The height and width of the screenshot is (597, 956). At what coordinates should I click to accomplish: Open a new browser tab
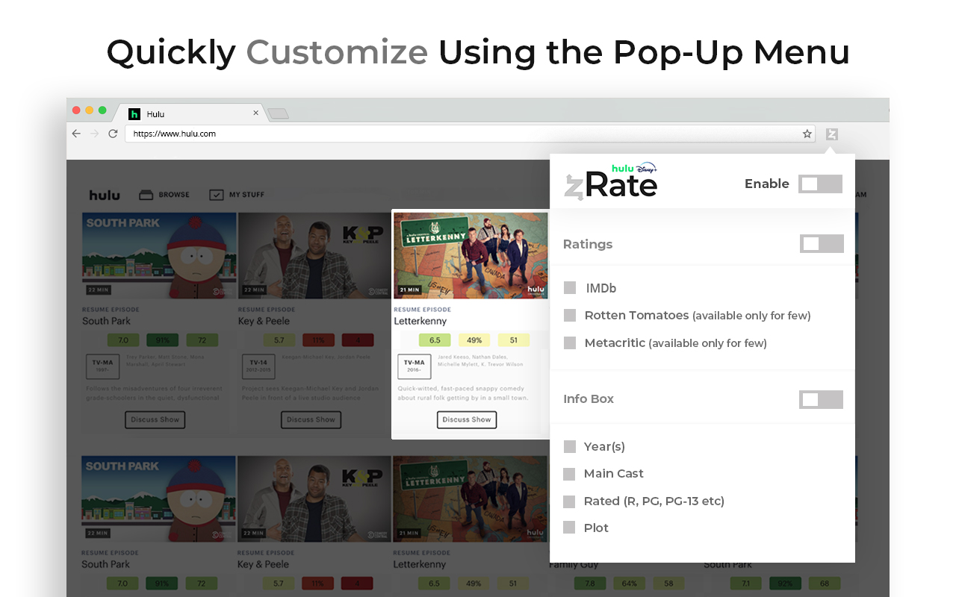pos(279,113)
